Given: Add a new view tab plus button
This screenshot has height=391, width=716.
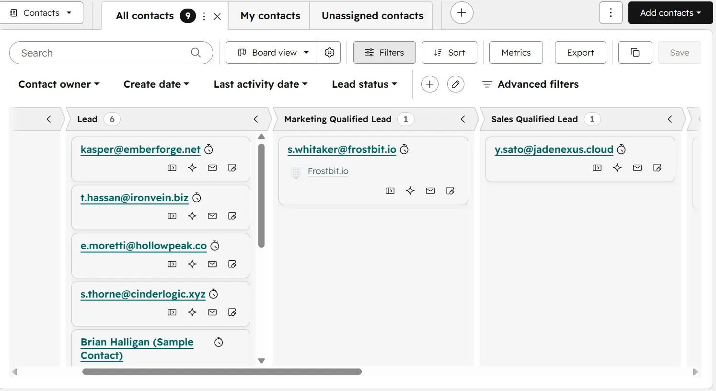Looking at the screenshot, I should (462, 13).
